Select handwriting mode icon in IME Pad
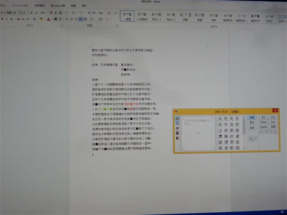Image resolution: width=287 pixels, height=215 pixels. 177,118
